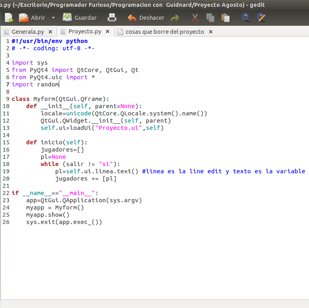
Task: Click 'sys.exit(app.exec_())' on line 26
Action: pyautogui.click(x=64, y=222)
